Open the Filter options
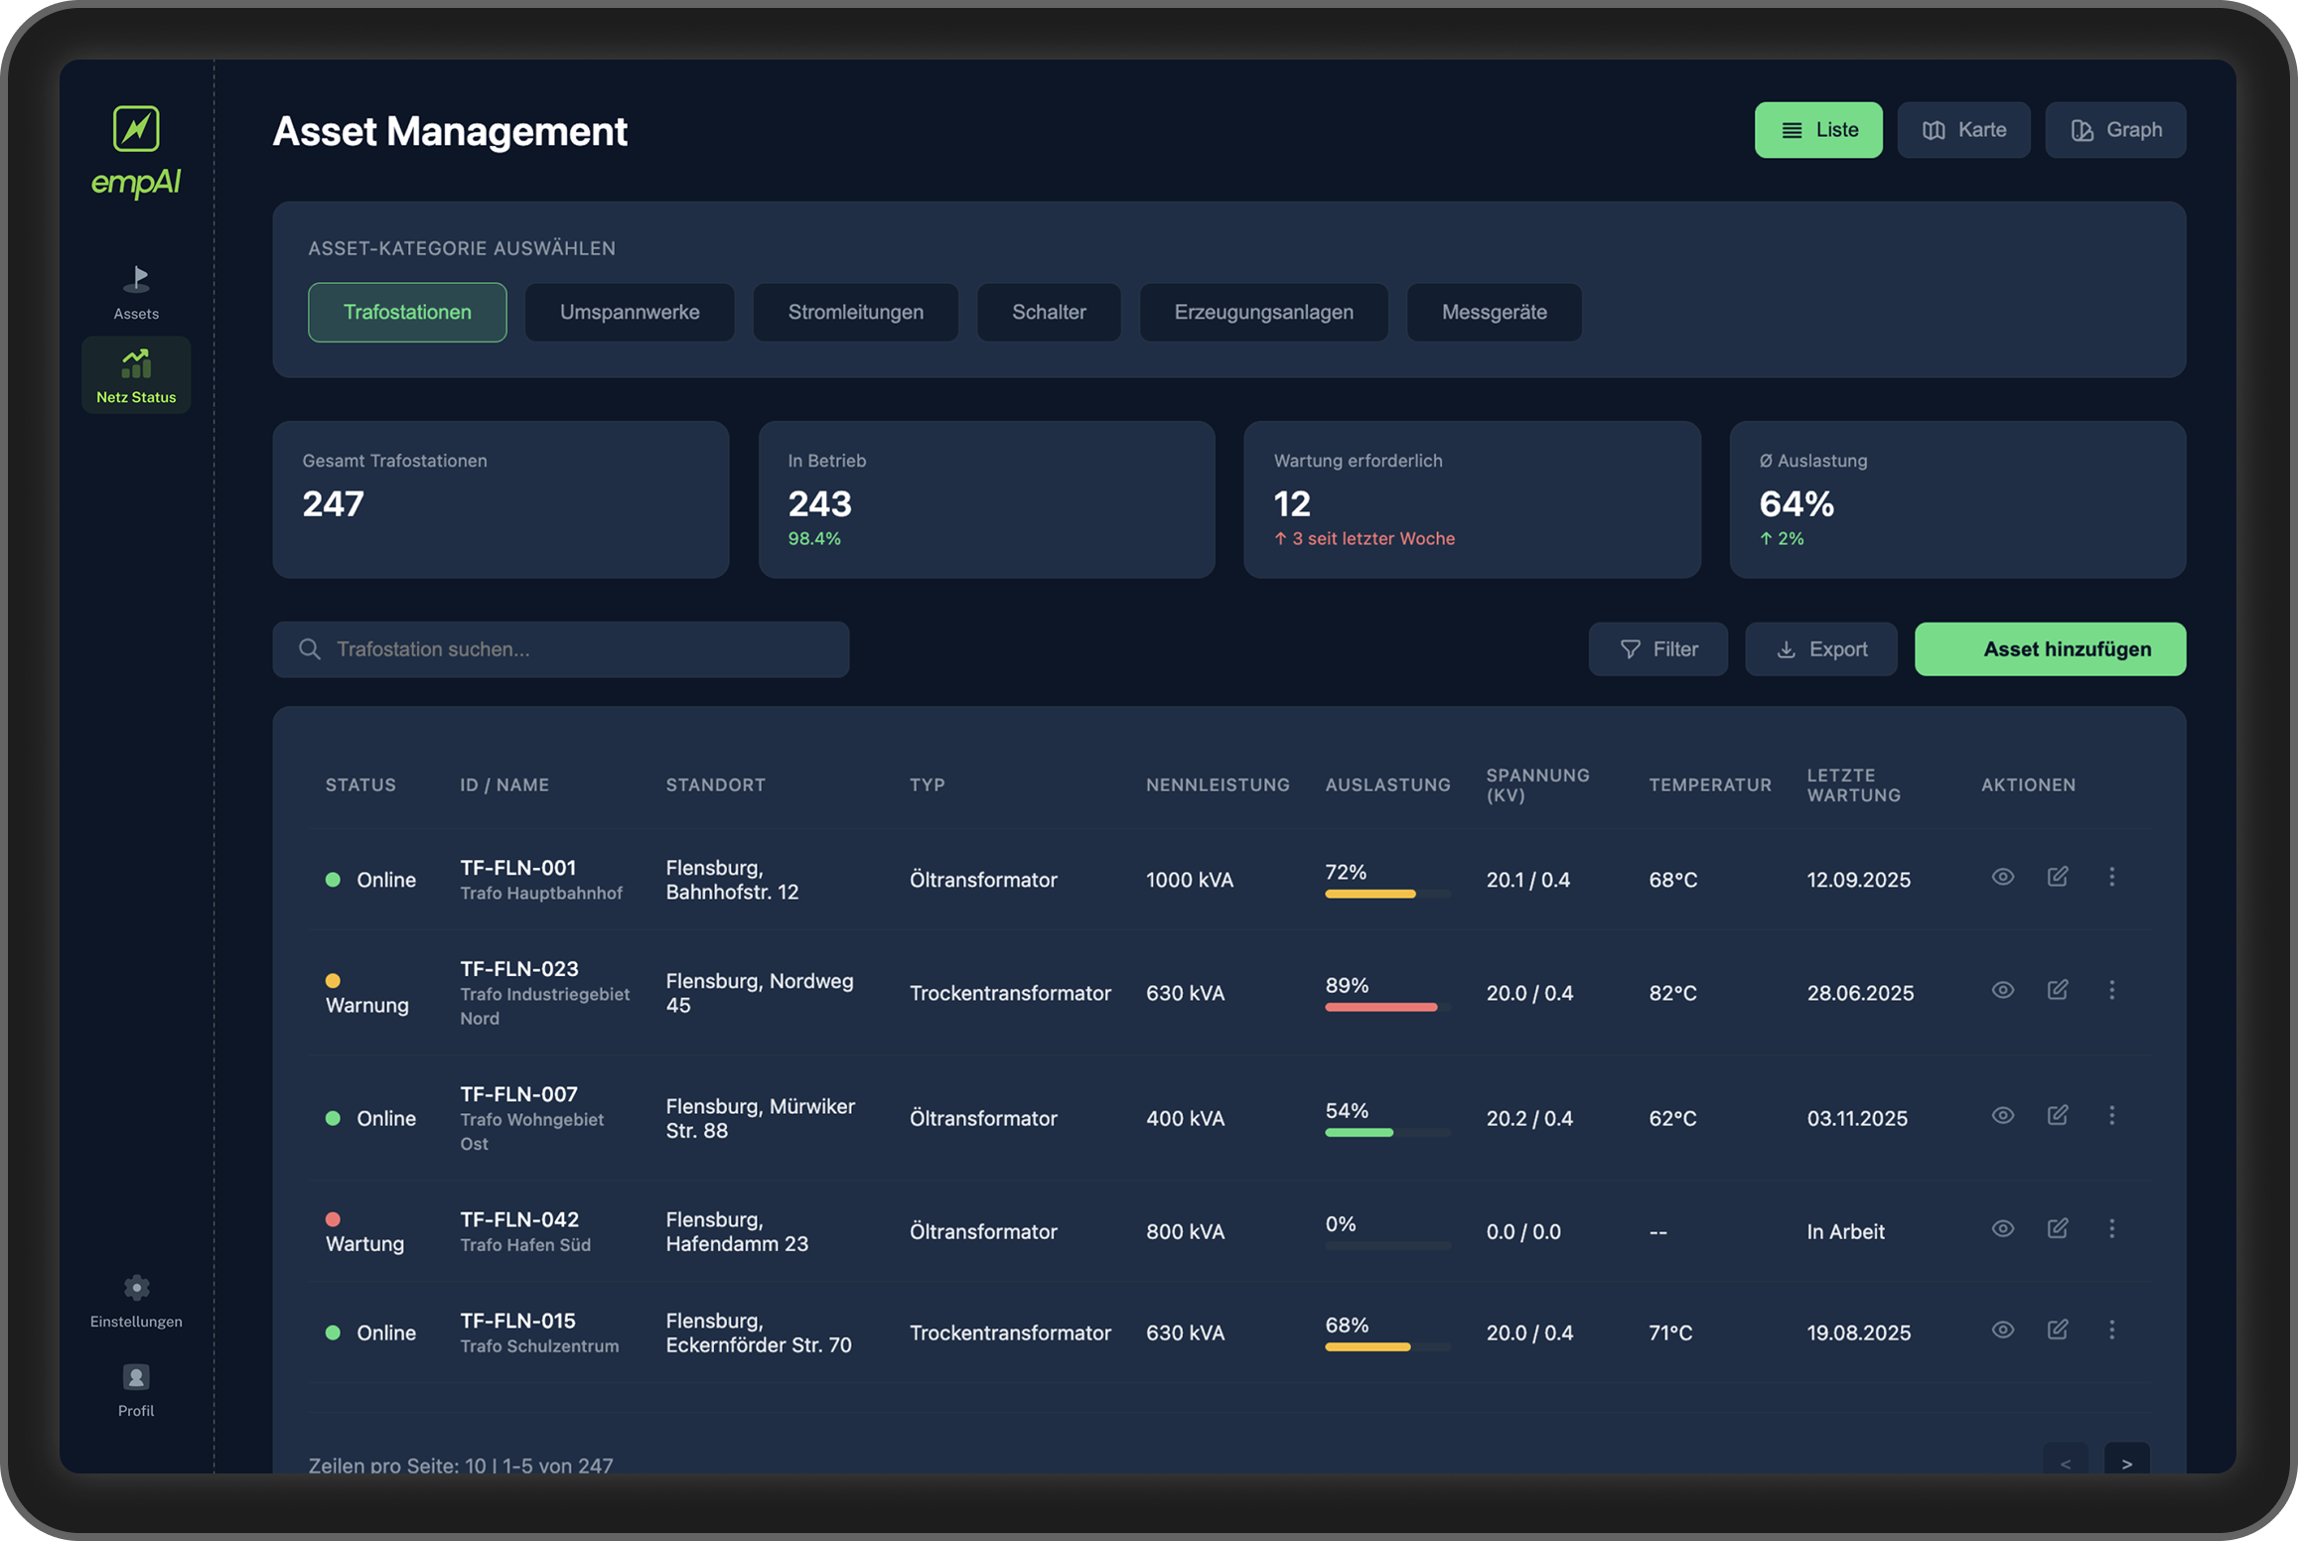The image size is (2298, 1541). [1657, 649]
